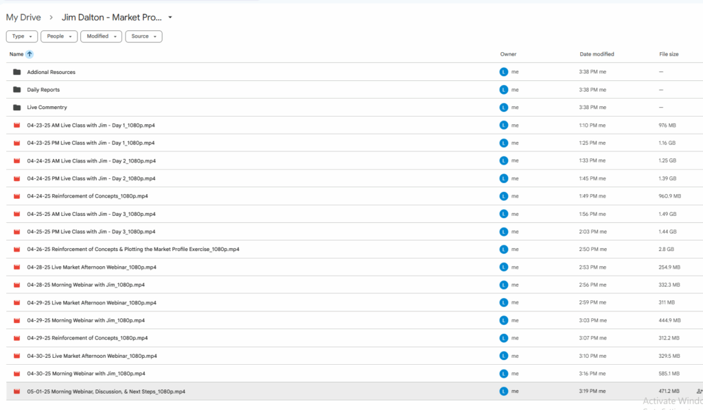Click the Daily Reports folder icon

coord(16,90)
